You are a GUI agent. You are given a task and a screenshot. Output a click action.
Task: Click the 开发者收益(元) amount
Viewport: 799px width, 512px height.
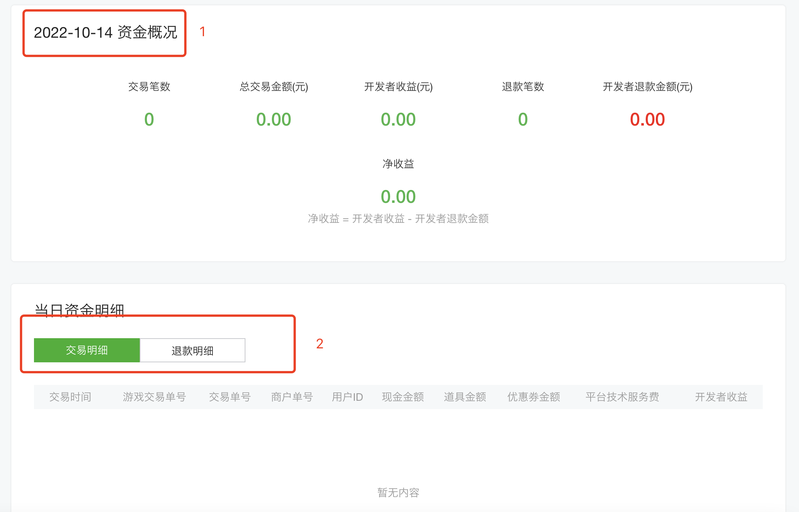pos(398,120)
